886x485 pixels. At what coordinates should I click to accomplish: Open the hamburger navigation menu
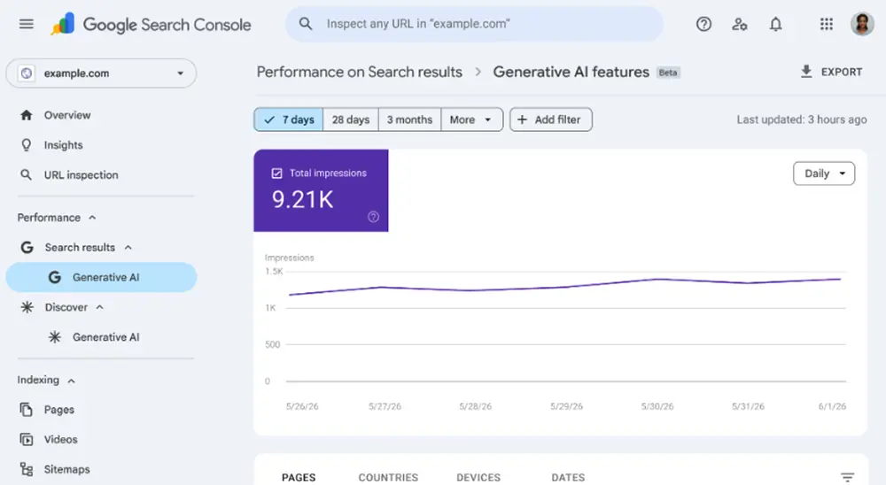click(x=26, y=24)
